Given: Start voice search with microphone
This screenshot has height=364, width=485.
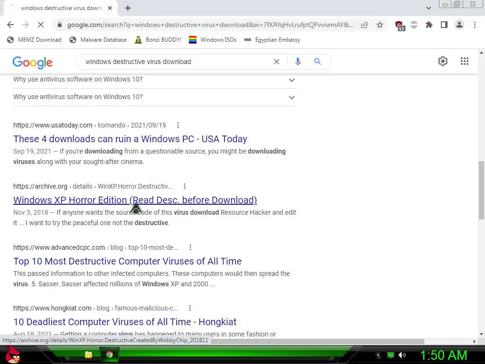Looking at the screenshot, I should [297, 62].
